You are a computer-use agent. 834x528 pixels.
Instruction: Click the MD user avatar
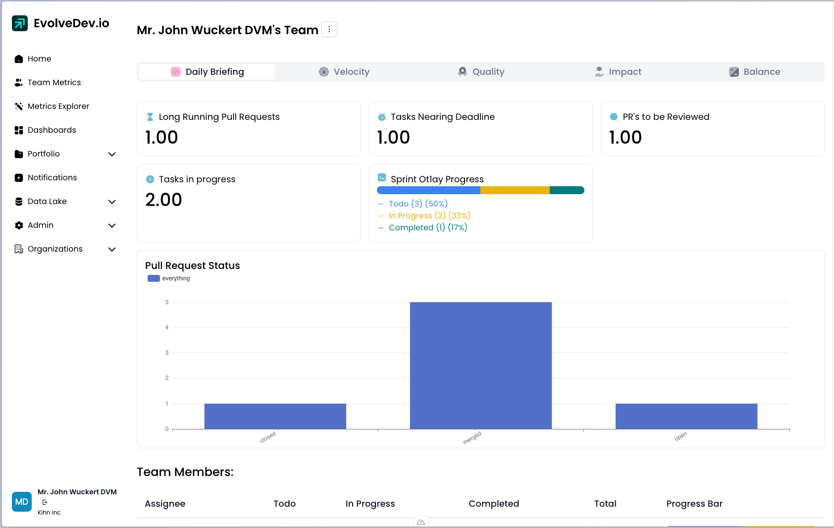[x=22, y=502]
